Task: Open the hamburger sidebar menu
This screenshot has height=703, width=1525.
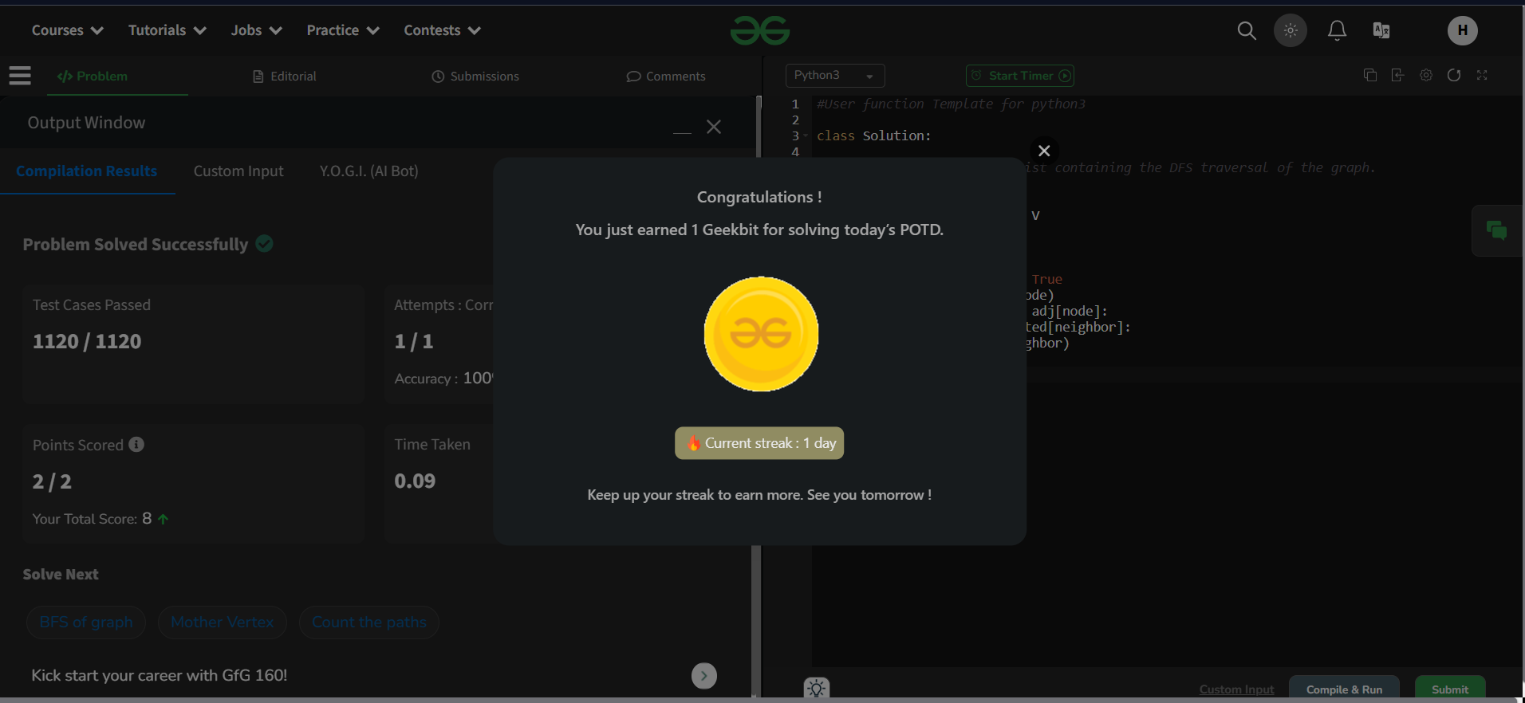Action: (x=20, y=76)
